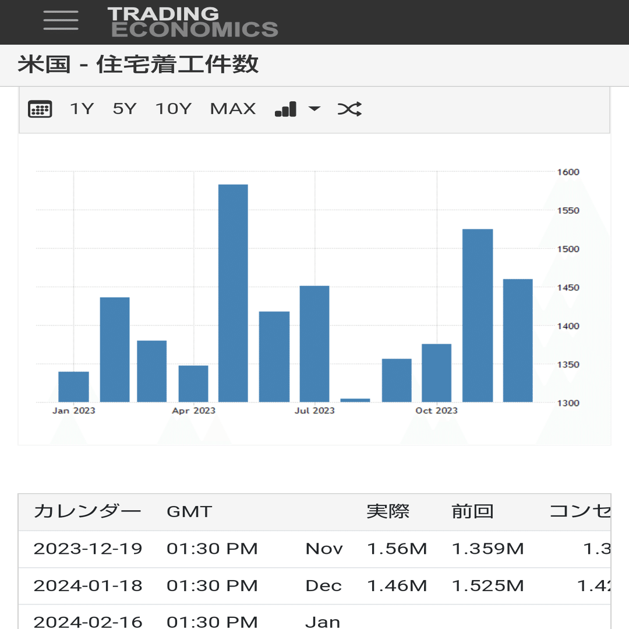Select the 2023-12-19 calendar date
Image resolution: width=629 pixels, height=629 pixels.
pyautogui.click(x=88, y=549)
